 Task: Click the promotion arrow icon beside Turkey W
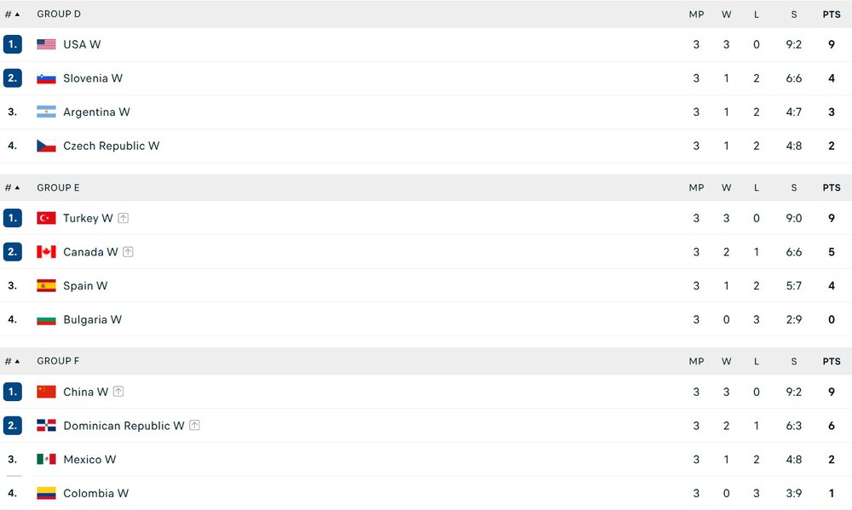pyautogui.click(x=124, y=218)
